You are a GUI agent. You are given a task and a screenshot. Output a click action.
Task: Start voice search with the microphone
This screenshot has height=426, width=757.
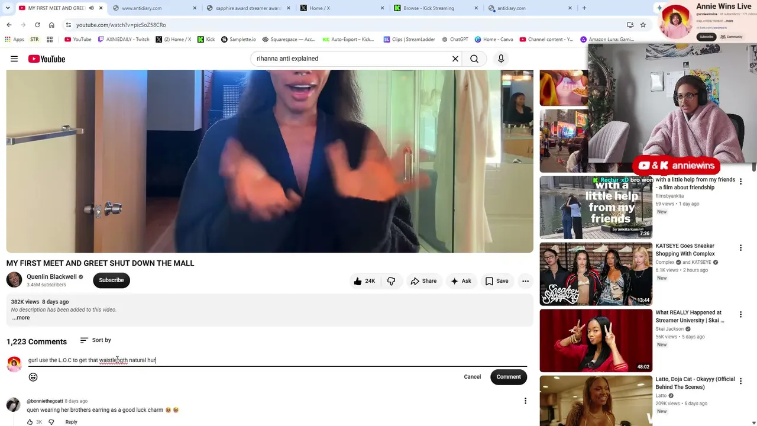(501, 59)
